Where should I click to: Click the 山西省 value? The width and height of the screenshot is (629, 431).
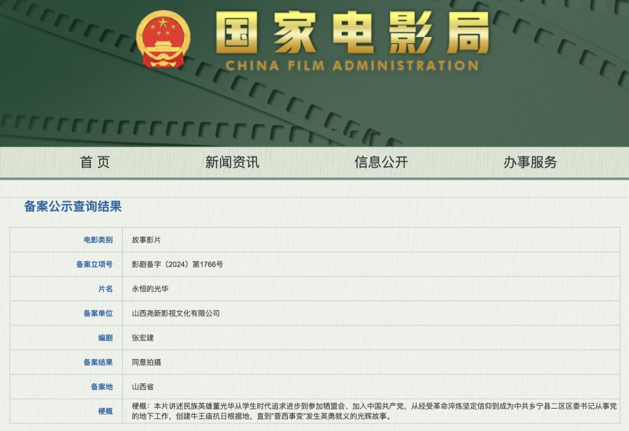pos(143,386)
